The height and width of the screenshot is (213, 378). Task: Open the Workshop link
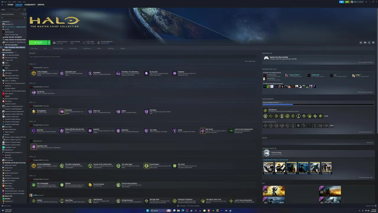click(x=111, y=48)
